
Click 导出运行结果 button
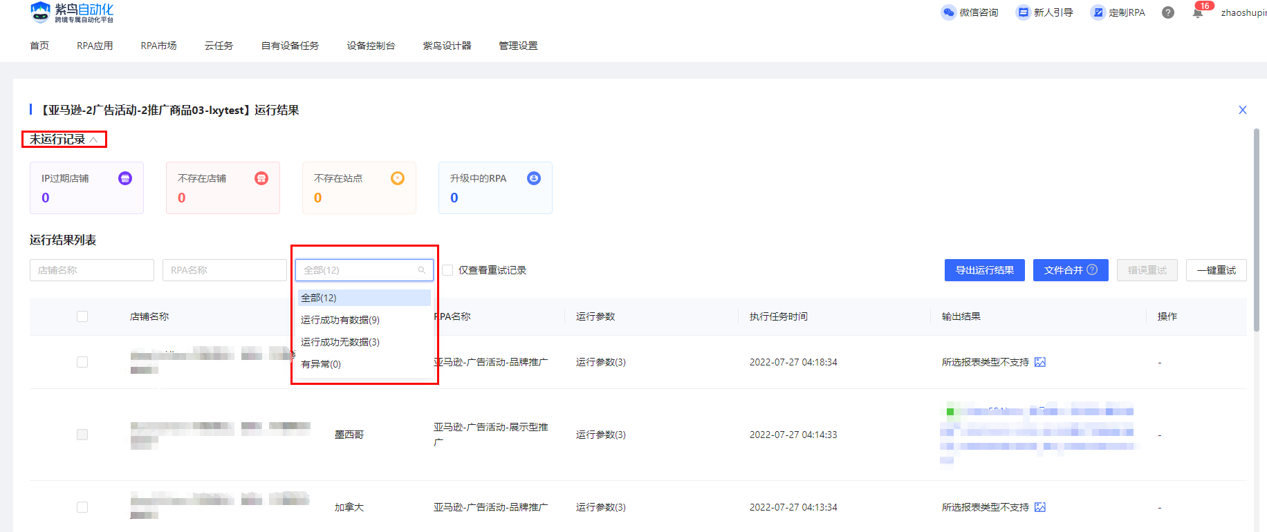(x=985, y=270)
